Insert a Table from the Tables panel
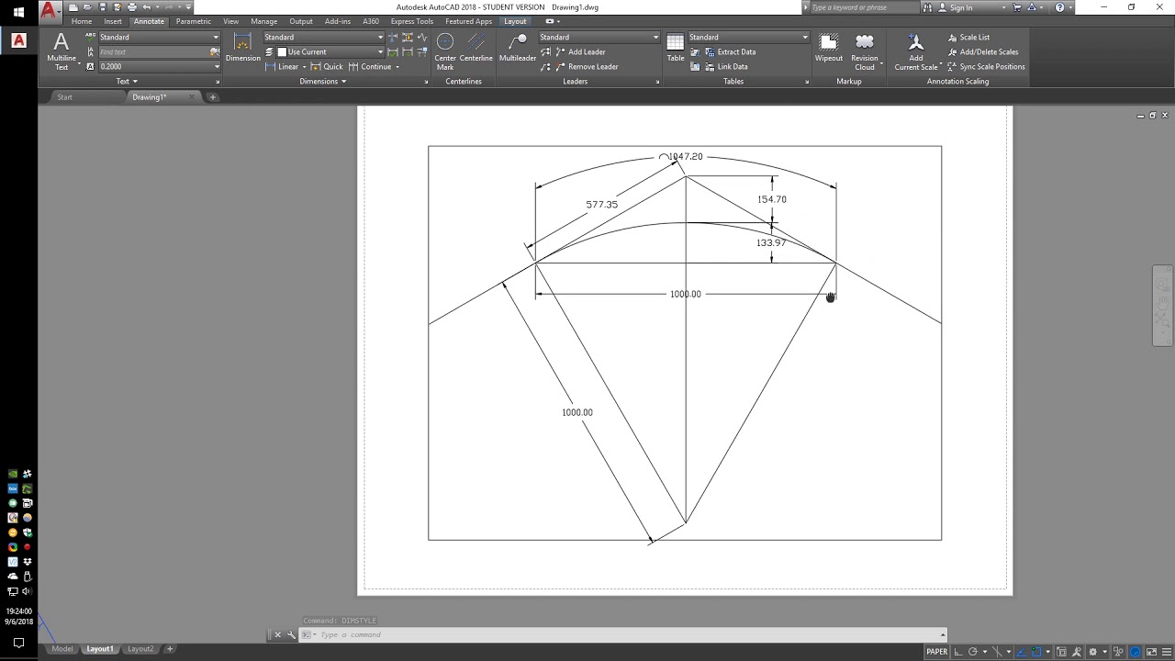This screenshot has width=1175, height=661. tap(676, 48)
